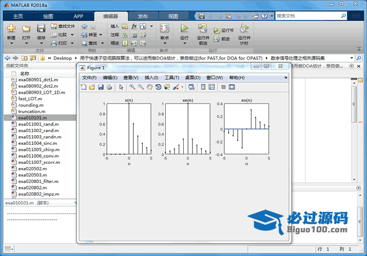Click the 运行节 (Run Section) button
The height and width of the screenshot is (256, 367).
click(224, 30)
